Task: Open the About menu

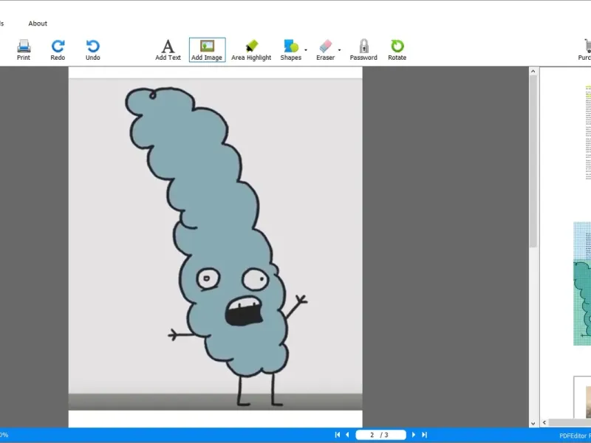Action: click(x=38, y=24)
